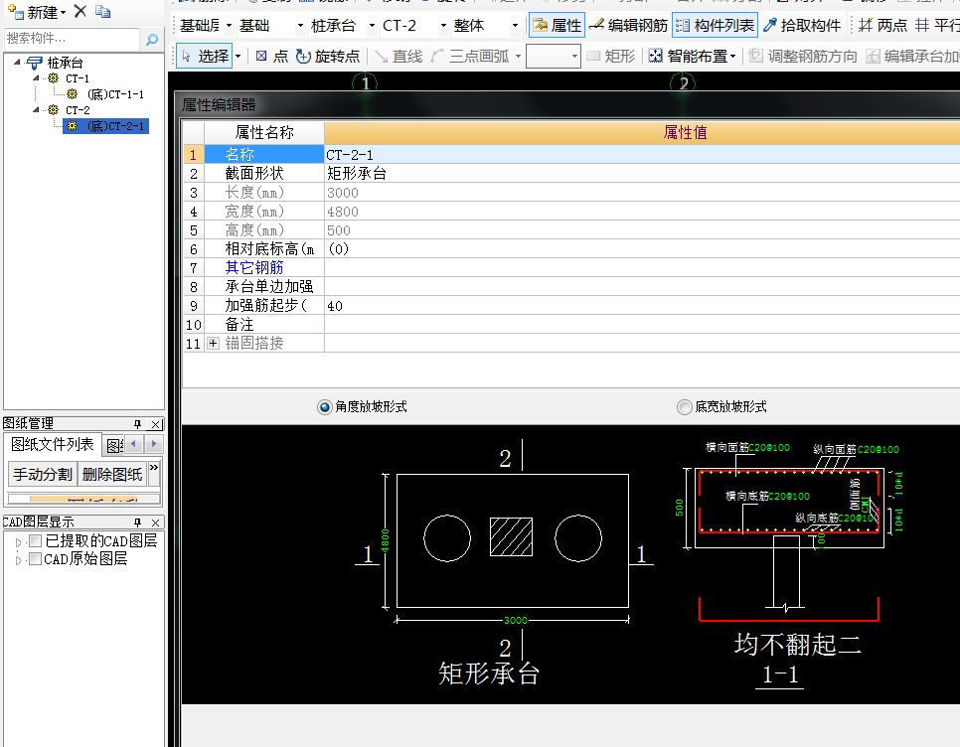Collapse the CT-1 tree node
The width and height of the screenshot is (960, 747).
click(x=36, y=78)
